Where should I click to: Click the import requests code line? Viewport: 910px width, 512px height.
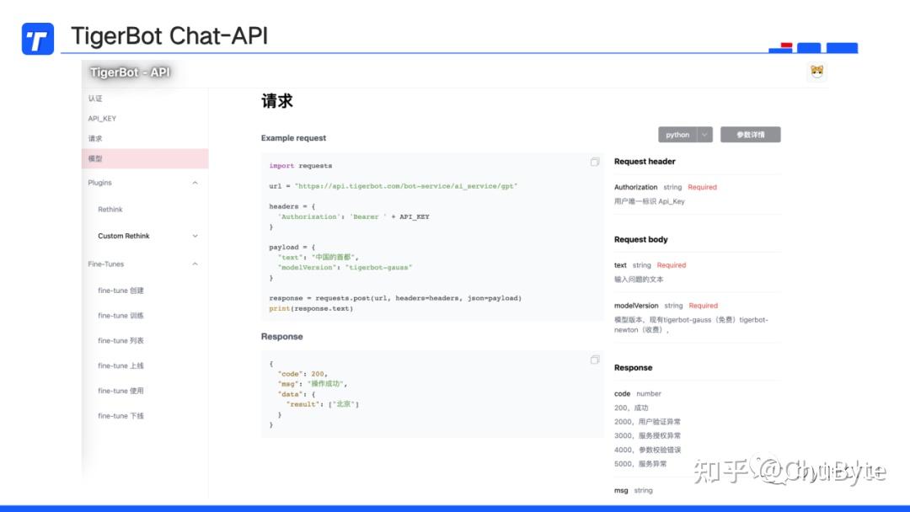tap(301, 166)
